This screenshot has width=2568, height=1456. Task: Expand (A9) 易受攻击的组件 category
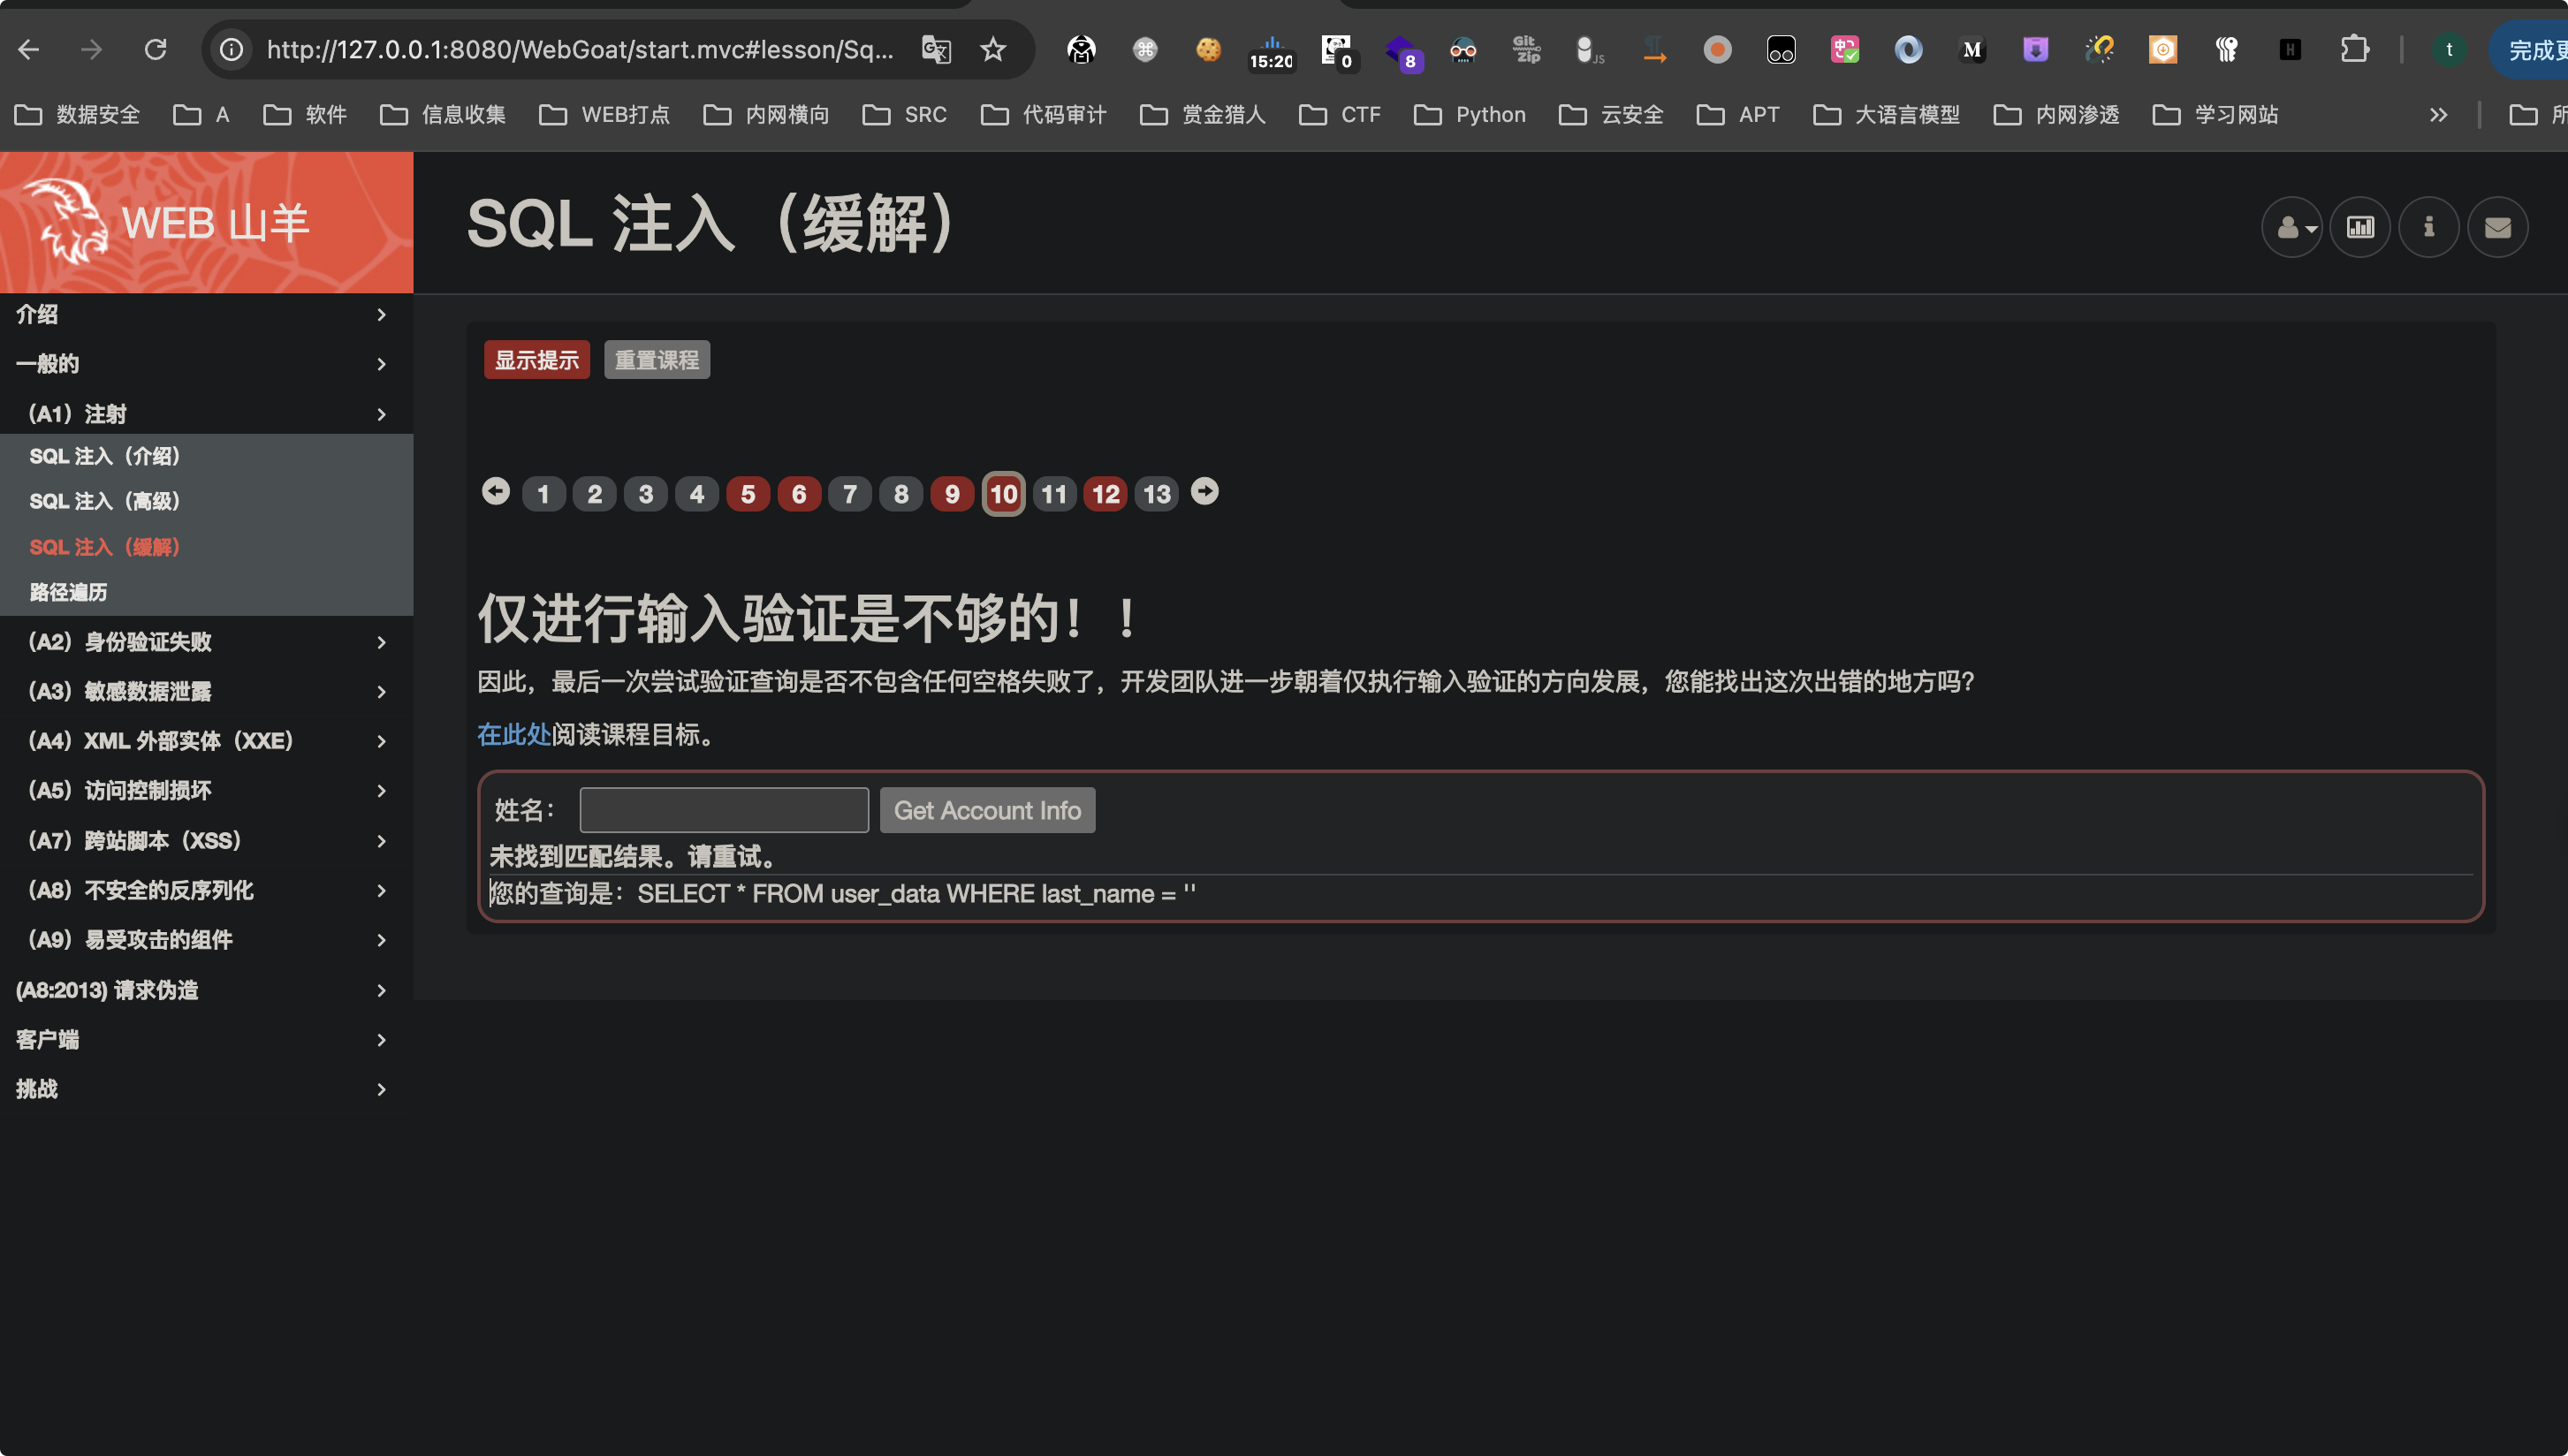click(206, 939)
